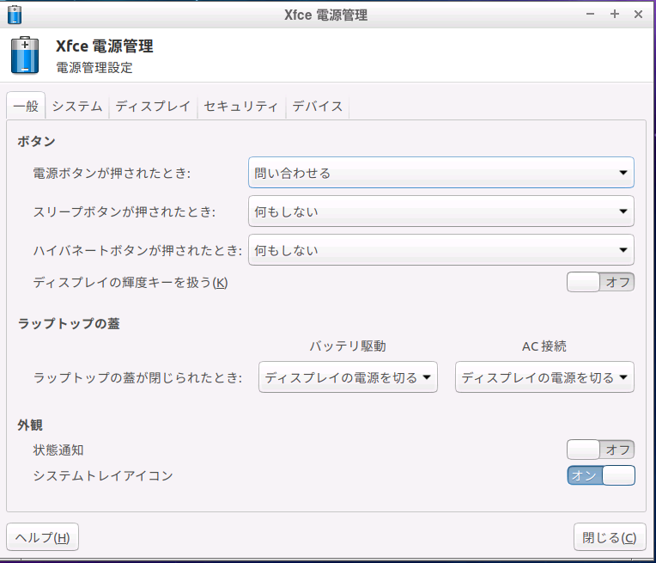
Task: Click the battery icon in the title bar
Action: click(15, 15)
